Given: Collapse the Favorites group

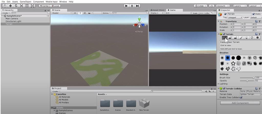Looking at the screenshot, I should 52,94.
